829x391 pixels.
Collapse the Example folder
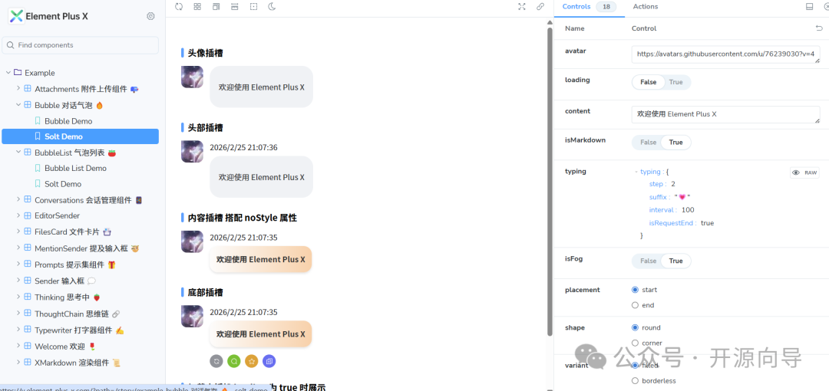click(x=8, y=72)
